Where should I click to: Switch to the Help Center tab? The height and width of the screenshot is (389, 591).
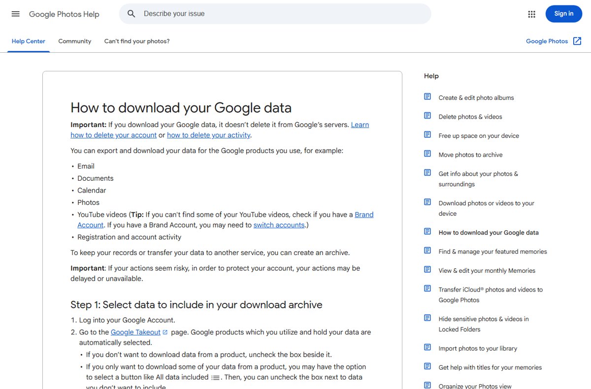29,41
